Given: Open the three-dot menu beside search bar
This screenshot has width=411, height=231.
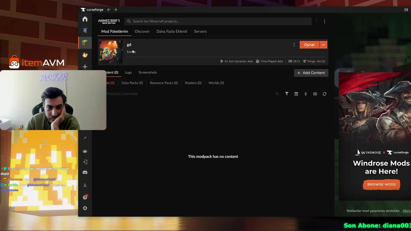Looking at the screenshot, I should pyautogui.click(x=324, y=21).
